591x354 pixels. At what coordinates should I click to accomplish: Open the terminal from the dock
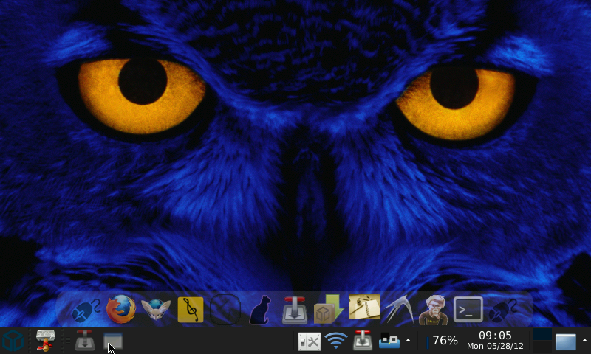468,310
